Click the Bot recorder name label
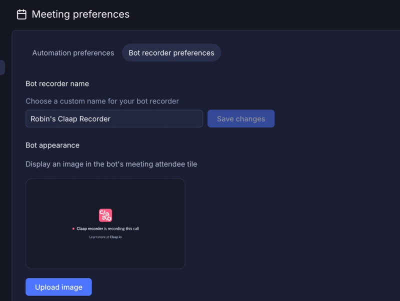400x301 pixels. pyautogui.click(x=57, y=83)
